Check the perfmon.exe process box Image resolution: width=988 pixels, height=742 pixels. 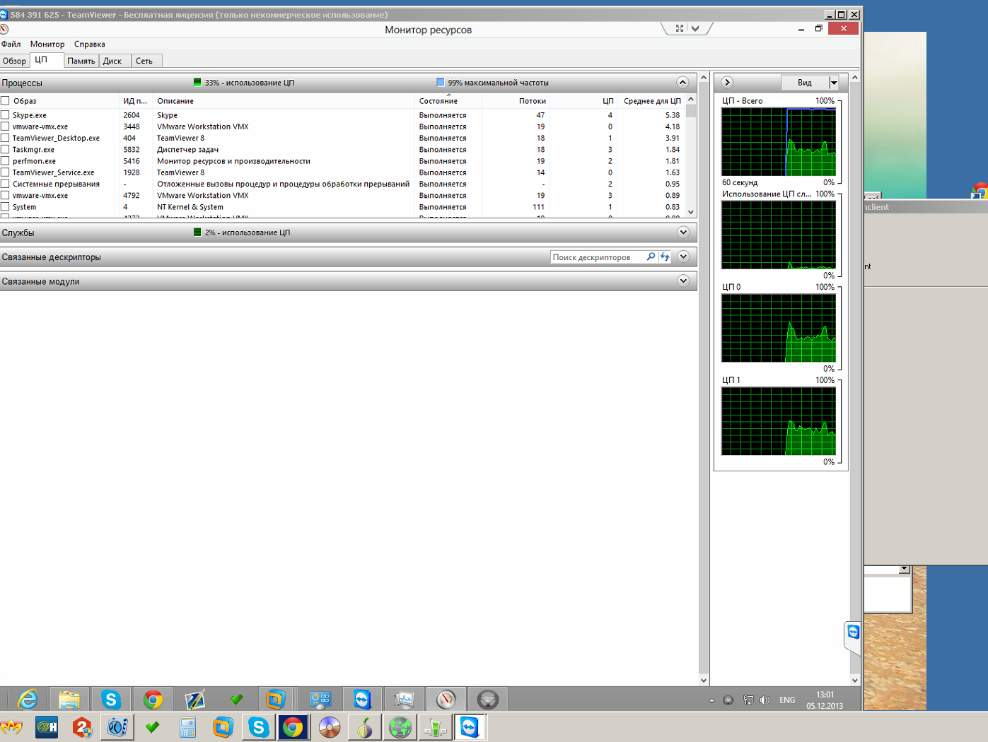(x=5, y=160)
